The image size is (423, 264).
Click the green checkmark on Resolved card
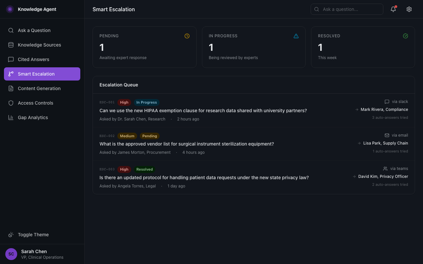click(405, 36)
